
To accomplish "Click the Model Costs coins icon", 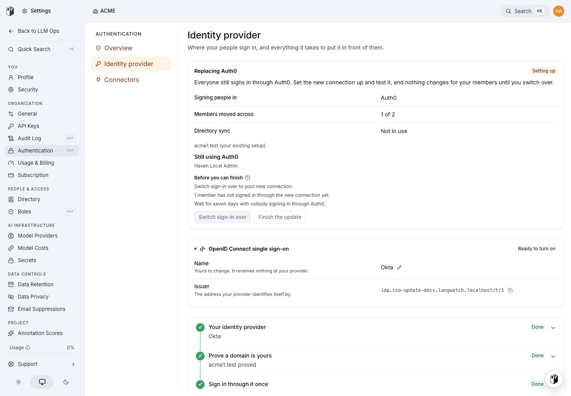I will pyautogui.click(x=11, y=248).
